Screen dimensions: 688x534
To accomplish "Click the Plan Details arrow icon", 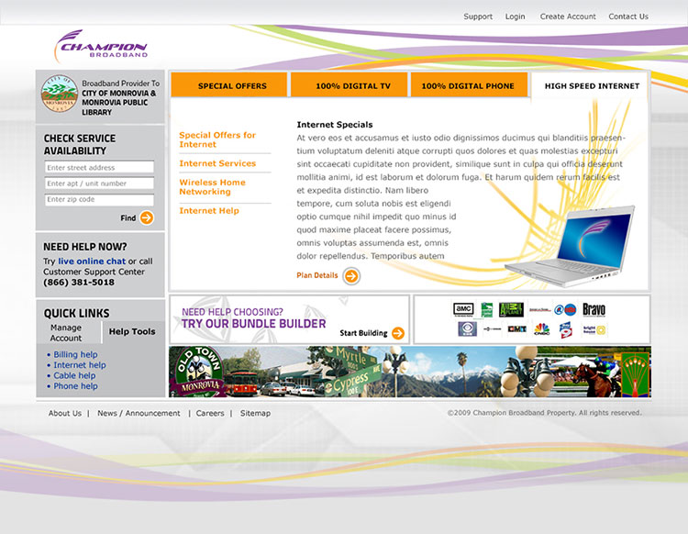I will coord(351,276).
